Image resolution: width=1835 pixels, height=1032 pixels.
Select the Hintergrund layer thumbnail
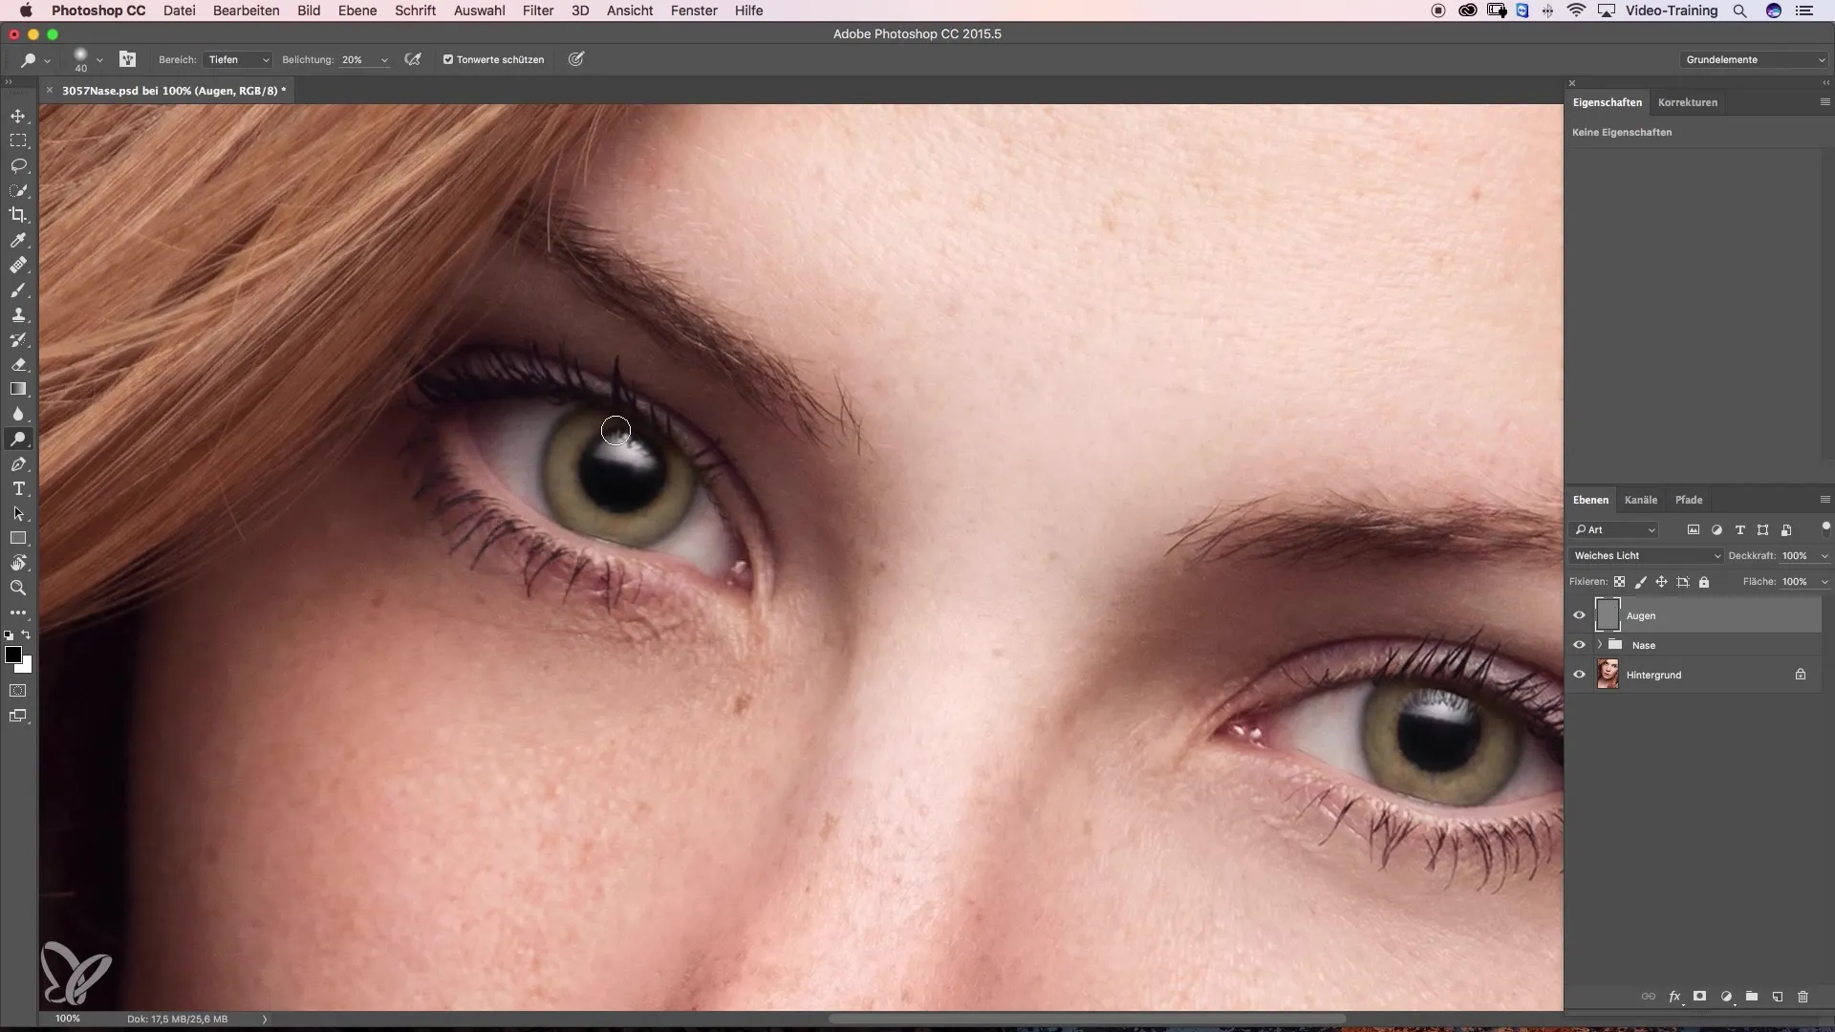click(x=1608, y=675)
